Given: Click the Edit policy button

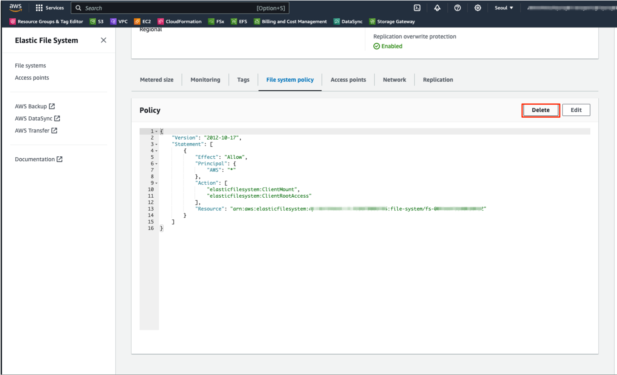Looking at the screenshot, I should pyautogui.click(x=576, y=110).
